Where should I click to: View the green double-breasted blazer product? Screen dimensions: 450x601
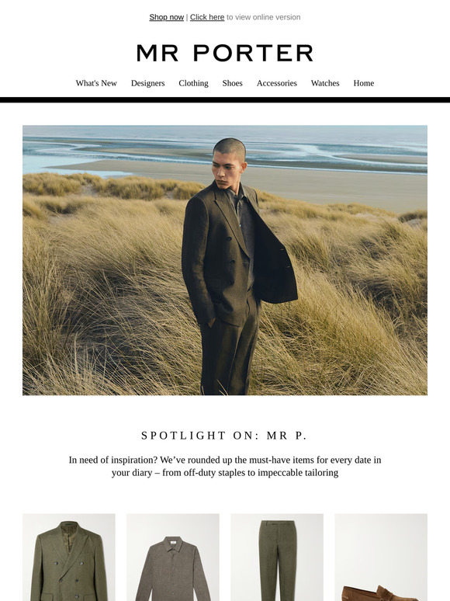pyautogui.click(x=69, y=558)
